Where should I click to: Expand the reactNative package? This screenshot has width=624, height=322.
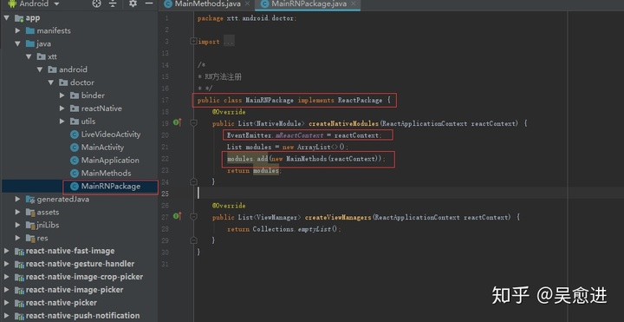pos(62,108)
